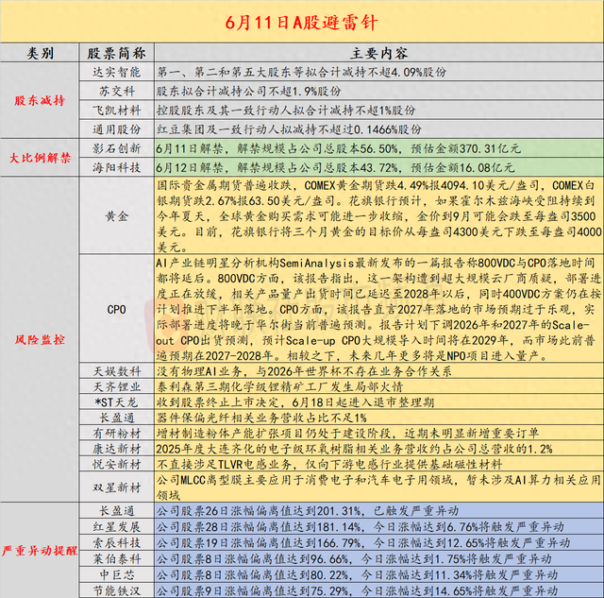This screenshot has height=598, width=604.
Task: Click the 偏离值达到201.31% content cell
Action: click(x=378, y=511)
